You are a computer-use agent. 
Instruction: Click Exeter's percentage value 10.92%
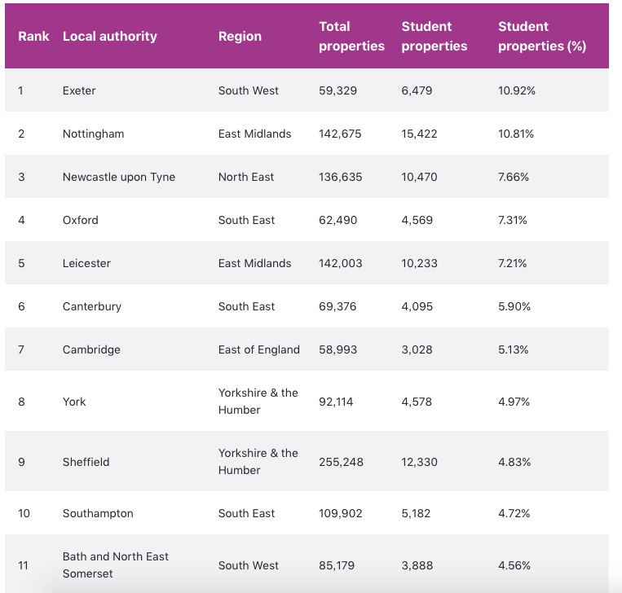tap(517, 90)
